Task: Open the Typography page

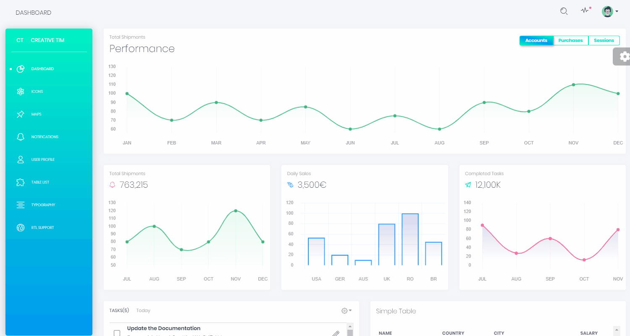Action: point(43,205)
